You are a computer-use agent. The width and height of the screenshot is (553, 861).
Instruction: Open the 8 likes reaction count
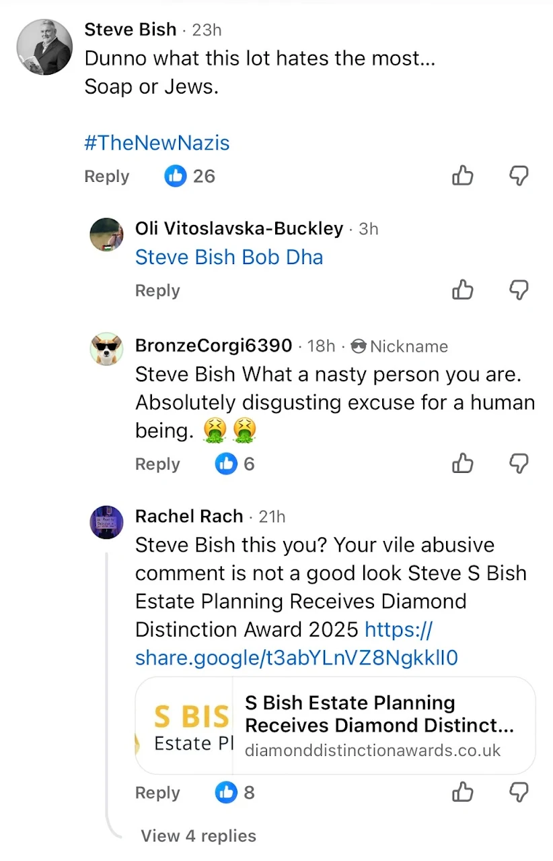tap(235, 792)
